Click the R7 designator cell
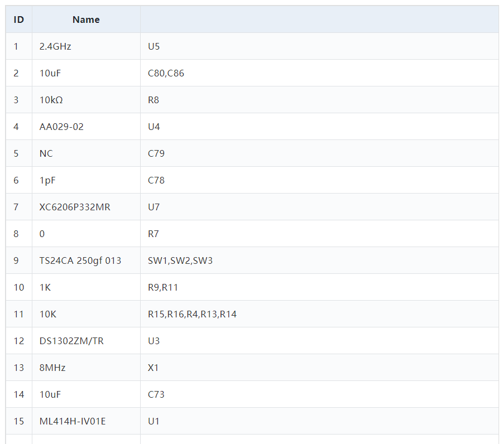This screenshot has height=444, width=503. coord(319,234)
